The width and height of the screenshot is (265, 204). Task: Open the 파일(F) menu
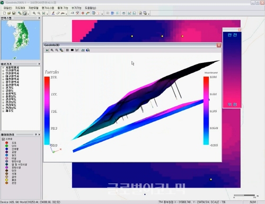(x=8, y=8)
